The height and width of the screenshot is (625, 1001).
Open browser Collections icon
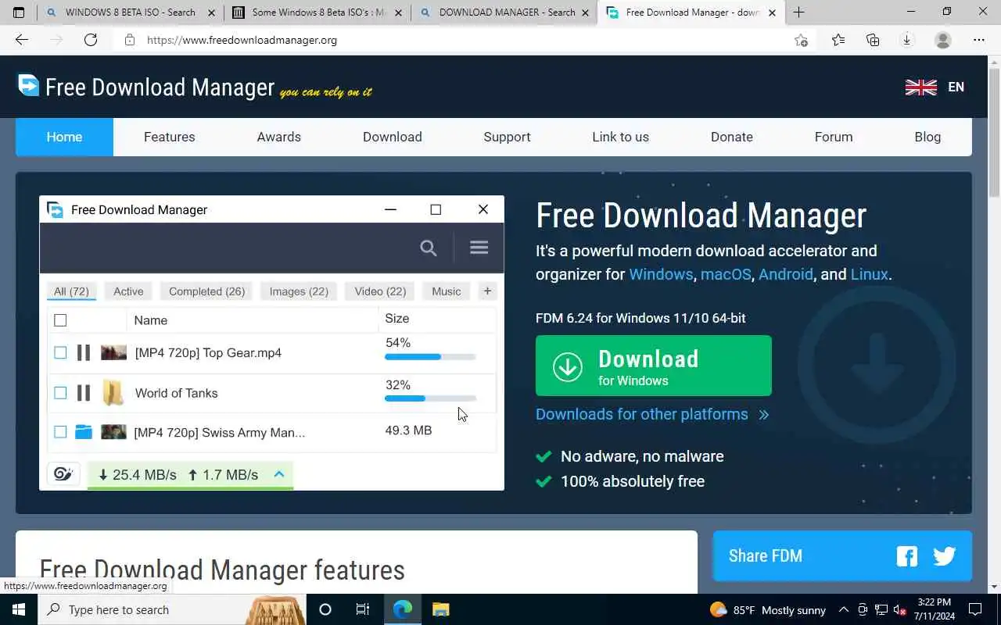(x=873, y=40)
